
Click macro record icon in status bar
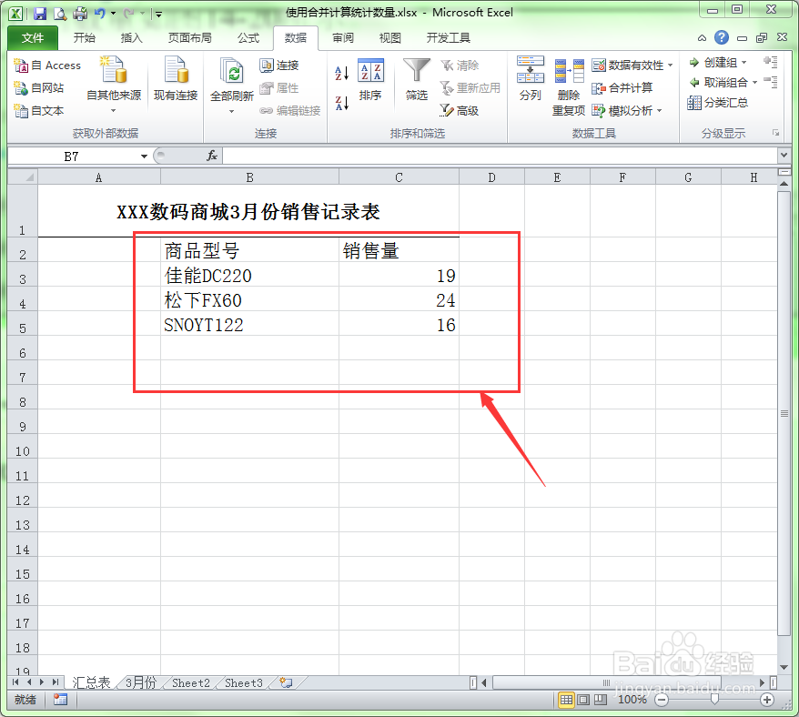(60, 700)
